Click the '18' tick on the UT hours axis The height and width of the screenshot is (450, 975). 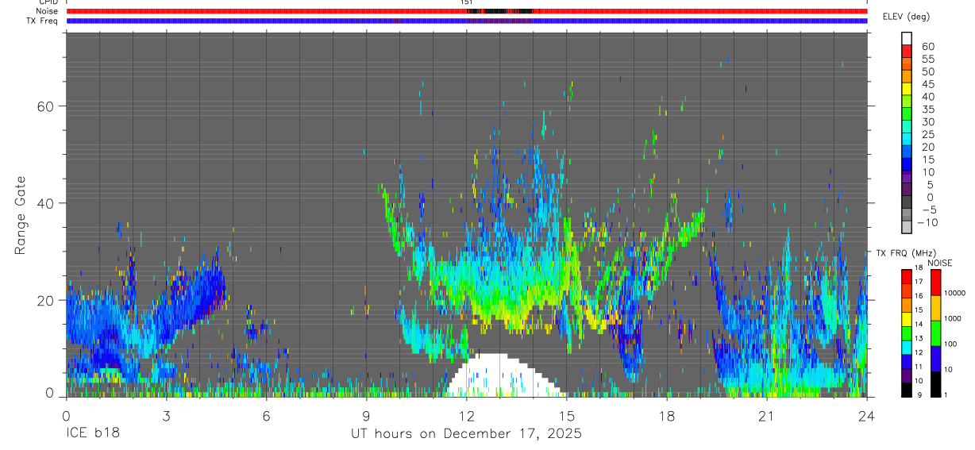(x=666, y=416)
